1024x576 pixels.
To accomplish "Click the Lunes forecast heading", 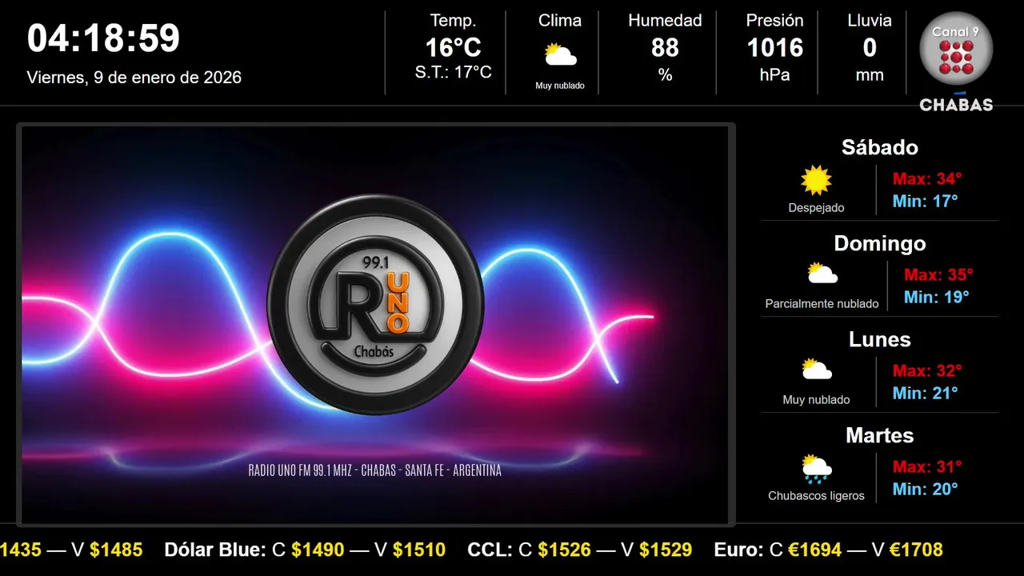I will tap(880, 339).
